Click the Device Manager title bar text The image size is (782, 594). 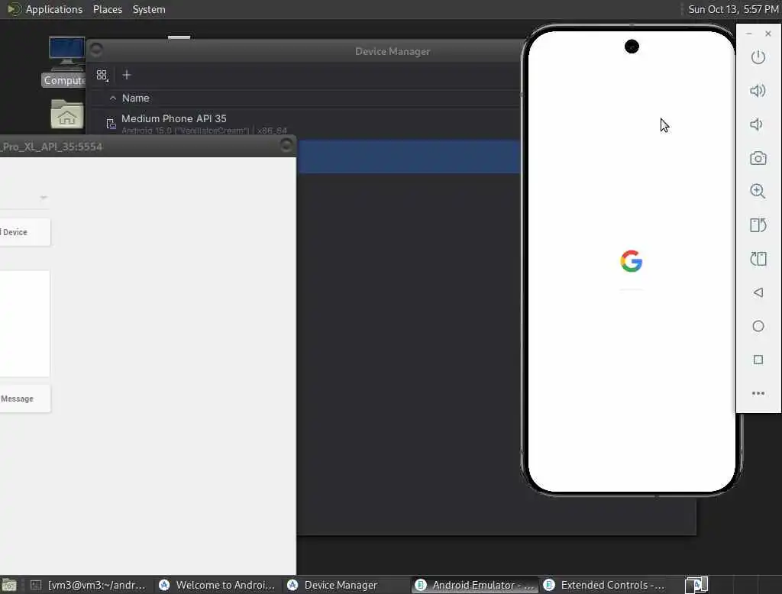tap(393, 51)
